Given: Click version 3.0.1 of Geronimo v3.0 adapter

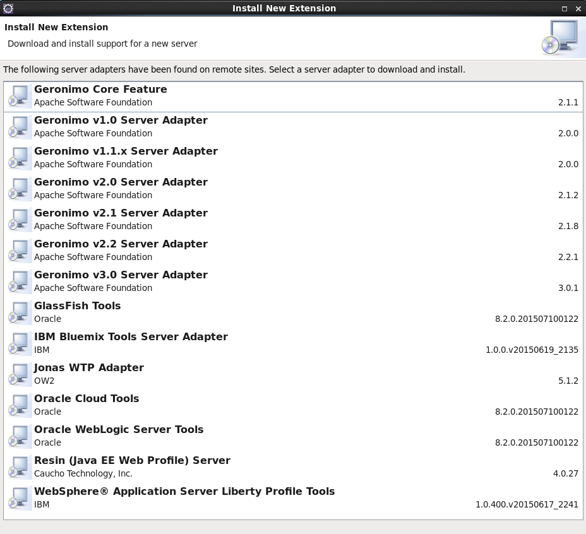Looking at the screenshot, I should click(x=568, y=288).
